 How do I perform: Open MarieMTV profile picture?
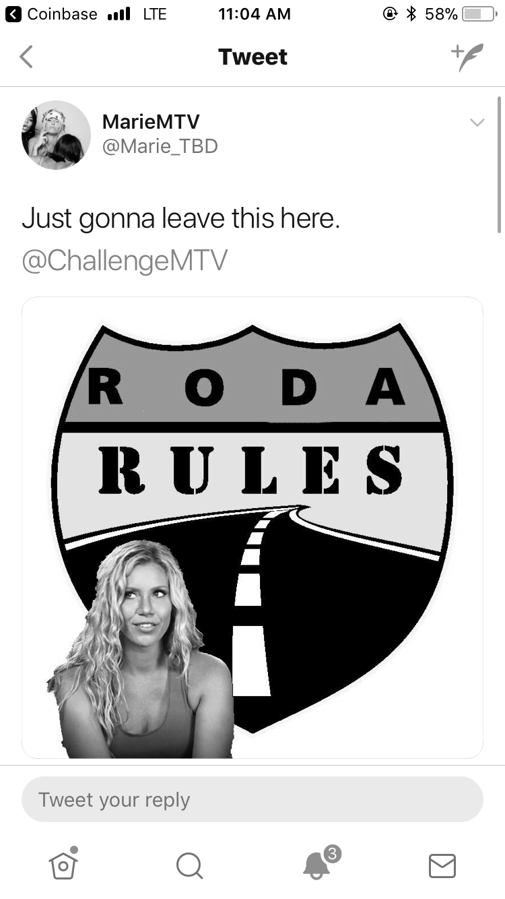(x=56, y=135)
